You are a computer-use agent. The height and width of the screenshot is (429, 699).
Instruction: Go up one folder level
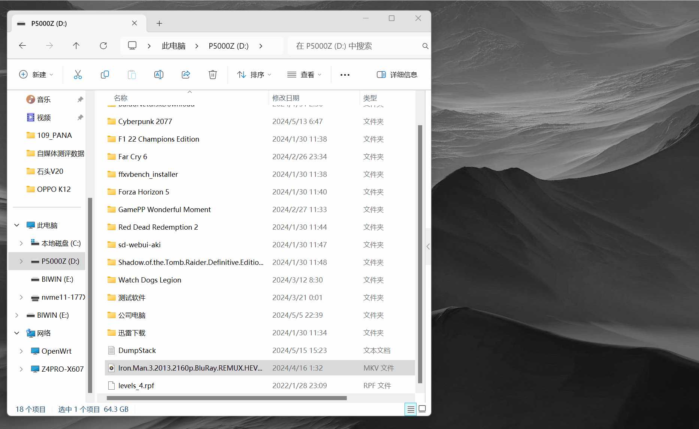(x=76, y=46)
